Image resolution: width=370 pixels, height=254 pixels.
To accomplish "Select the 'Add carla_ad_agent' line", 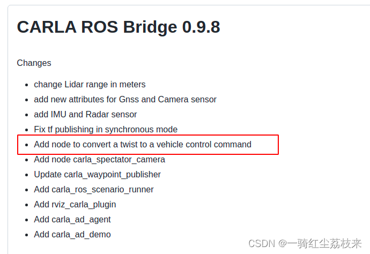I will tap(72, 219).
